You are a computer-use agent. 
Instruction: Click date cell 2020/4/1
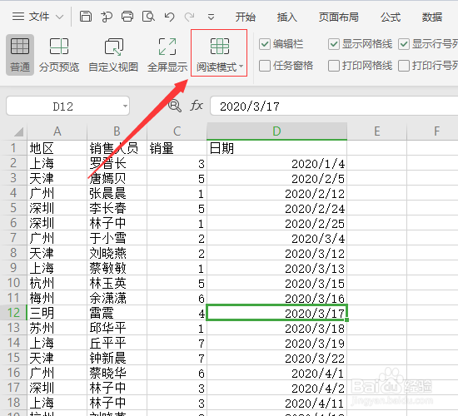(276, 373)
